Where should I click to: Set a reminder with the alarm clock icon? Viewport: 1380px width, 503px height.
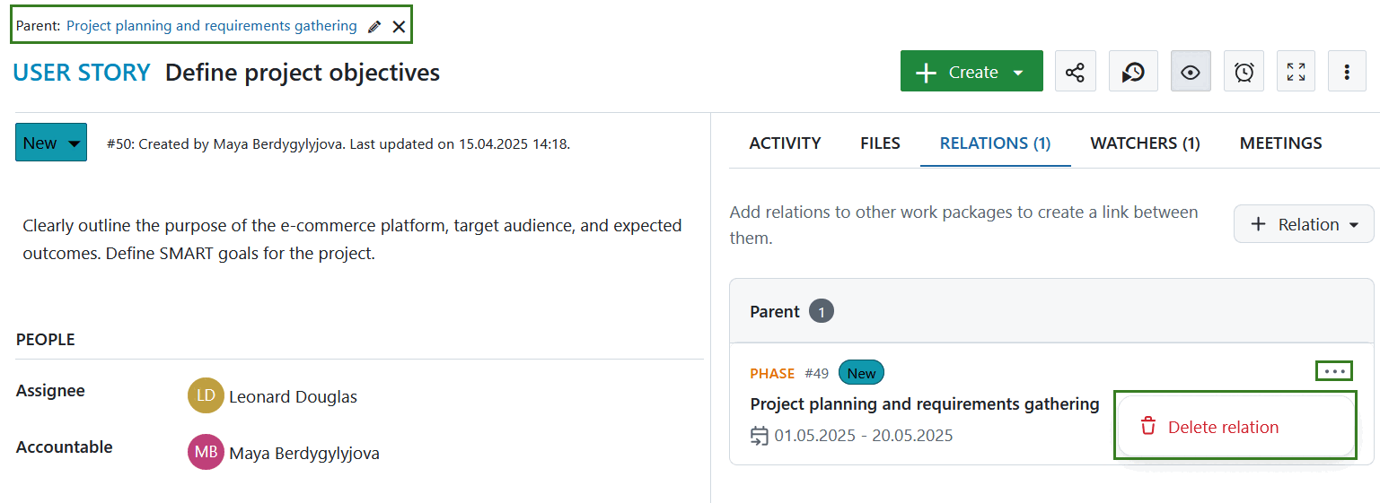tap(1244, 72)
